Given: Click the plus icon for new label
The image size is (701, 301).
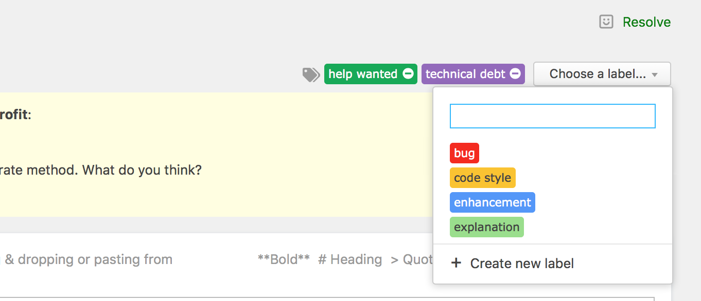Looking at the screenshot, I should point(456,264).
